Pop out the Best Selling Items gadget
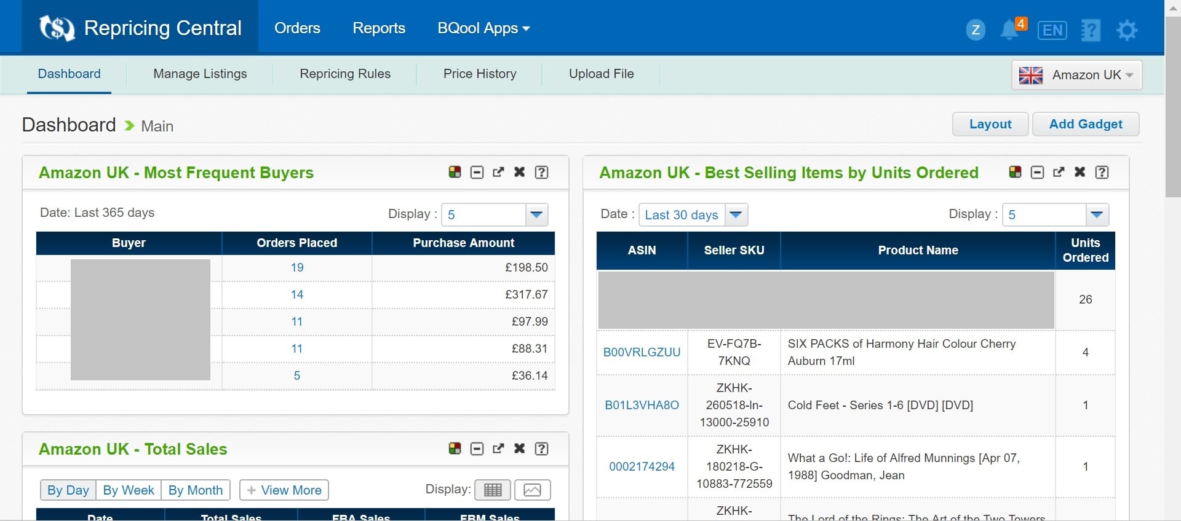 (x=1059, y=172)
